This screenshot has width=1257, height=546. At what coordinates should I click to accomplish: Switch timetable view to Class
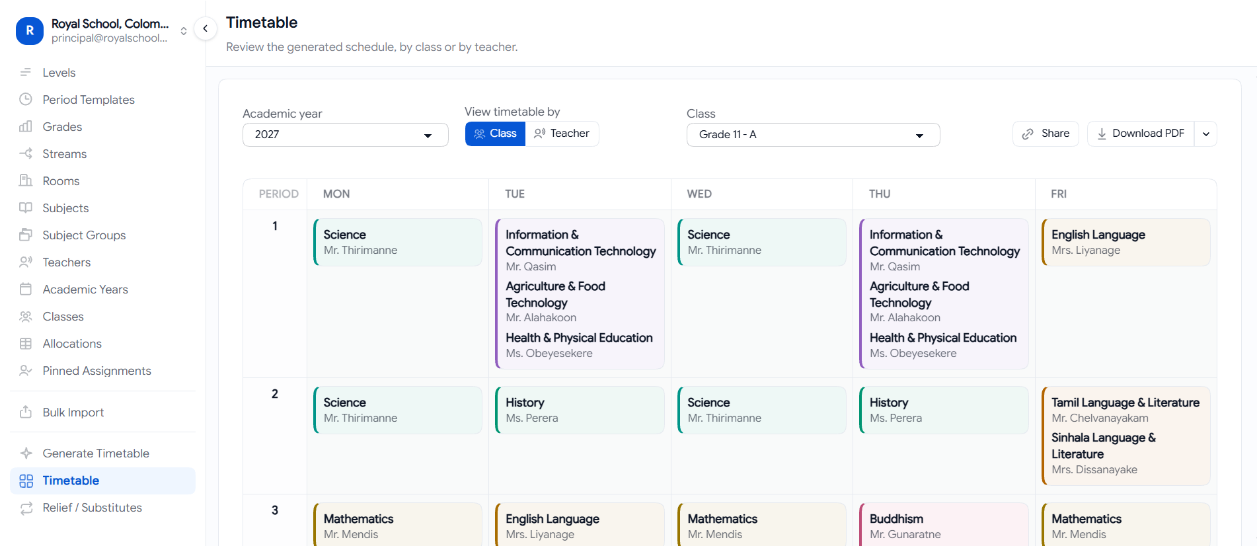496,134
